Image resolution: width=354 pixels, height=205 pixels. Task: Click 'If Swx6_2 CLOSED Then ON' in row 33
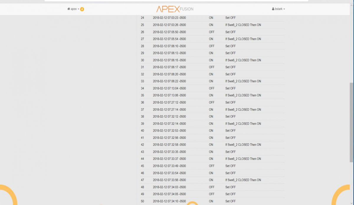point(243,81)
